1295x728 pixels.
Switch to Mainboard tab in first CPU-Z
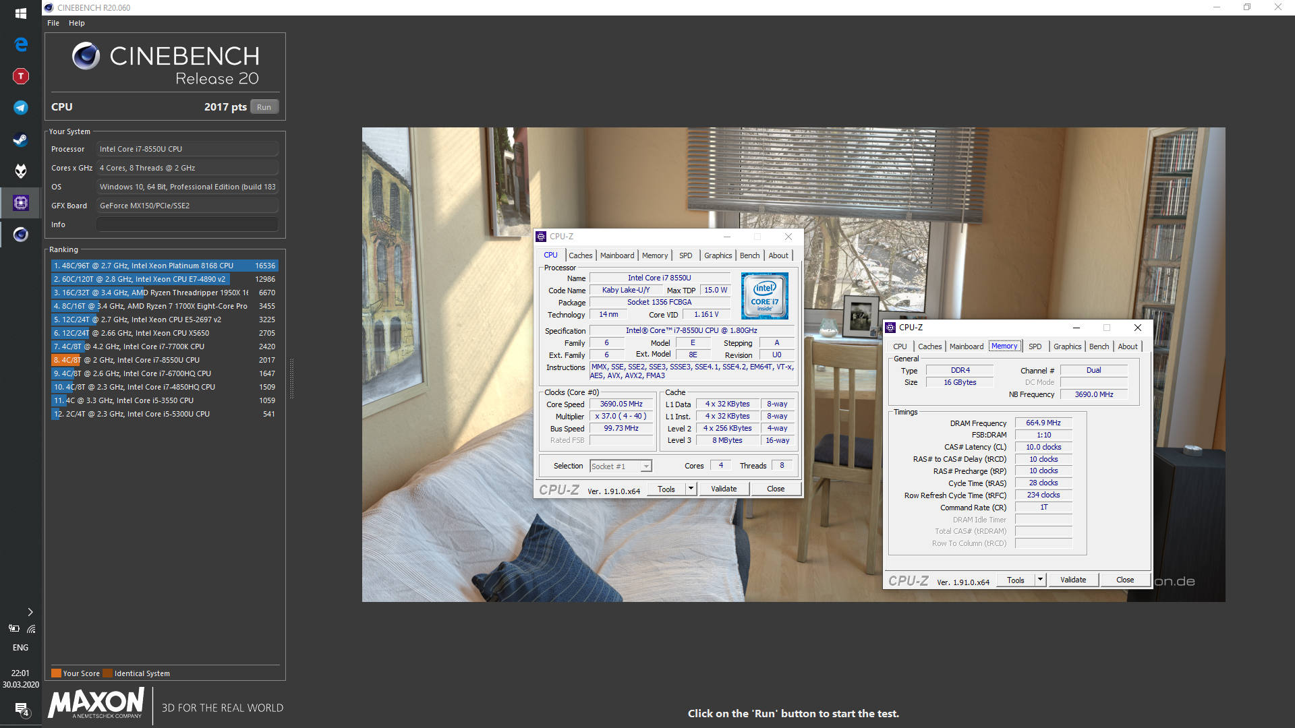pos(617,255)
